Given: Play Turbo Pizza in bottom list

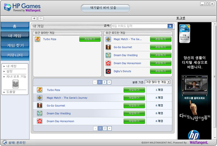Looking at the screenshot, I should [134, 90].
